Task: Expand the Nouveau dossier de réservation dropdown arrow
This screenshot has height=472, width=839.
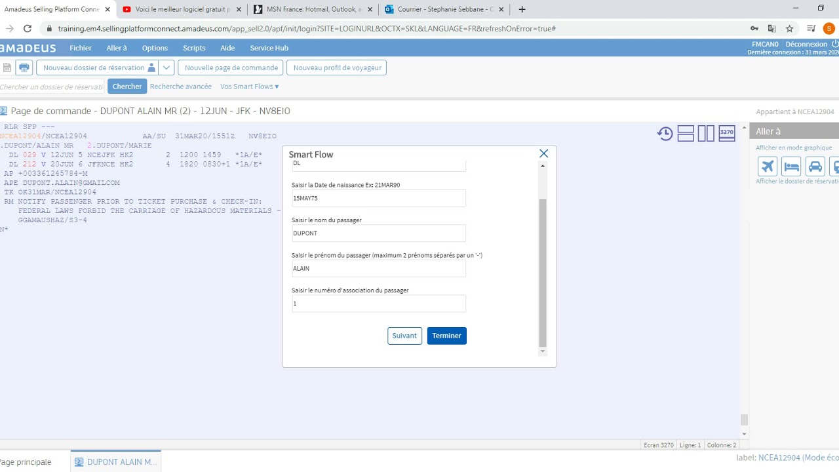Action: (166, 68)
